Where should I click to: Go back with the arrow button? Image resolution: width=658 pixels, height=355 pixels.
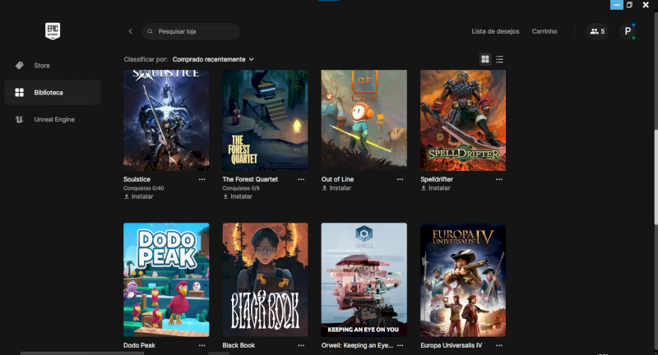coord(131,31)
